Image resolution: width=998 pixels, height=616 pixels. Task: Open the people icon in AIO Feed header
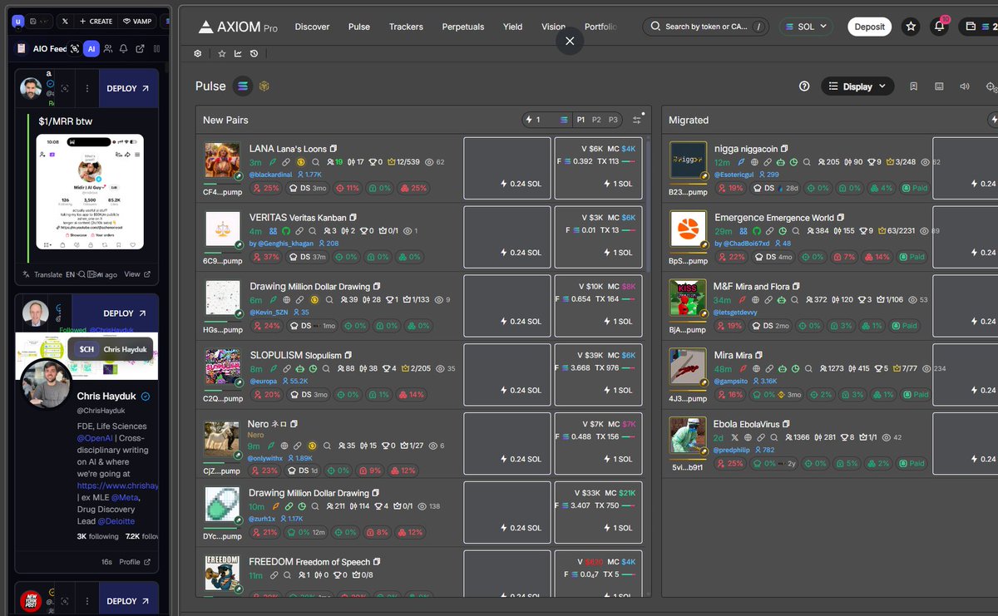109,49
